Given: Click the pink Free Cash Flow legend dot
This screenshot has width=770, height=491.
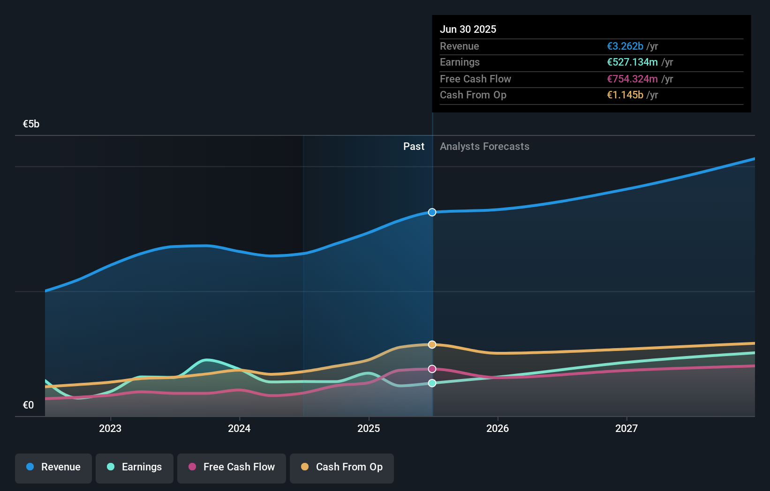Looking at the screenshot, I should (191, 467).
